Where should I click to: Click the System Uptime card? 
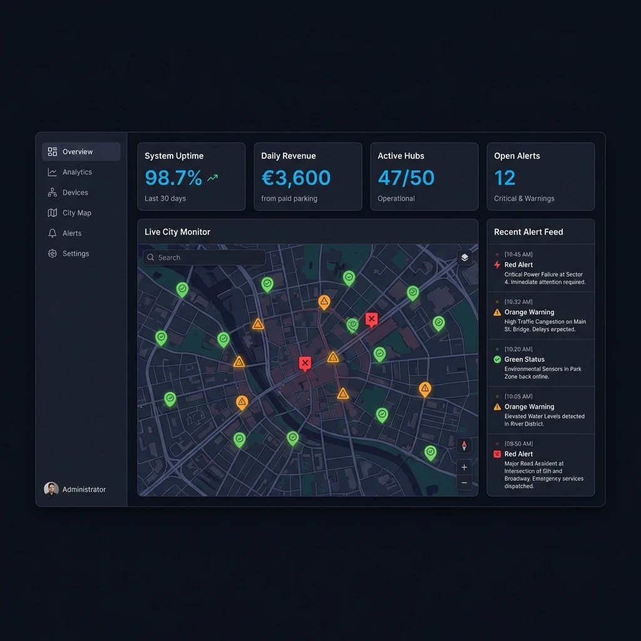[192, 177]
